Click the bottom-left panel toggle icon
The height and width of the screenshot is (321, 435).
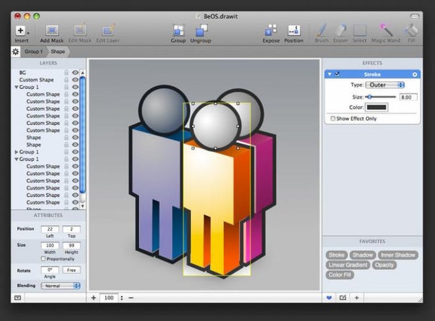[x=17, y=298]
